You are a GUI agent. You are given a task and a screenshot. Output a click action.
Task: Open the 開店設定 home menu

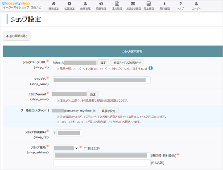click(54, 6)
